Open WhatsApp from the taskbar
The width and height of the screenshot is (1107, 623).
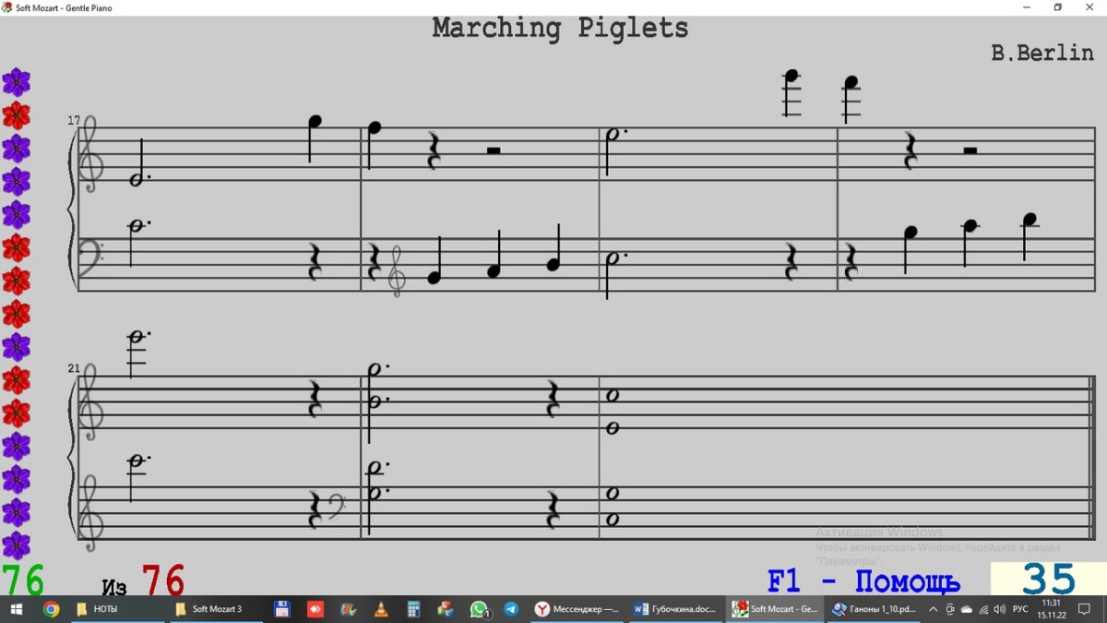tap(479, 609)
